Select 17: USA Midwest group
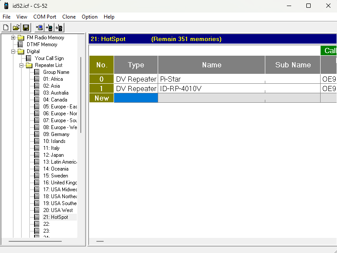Screen dimensions: 337x253 click(x=60, y=190)
